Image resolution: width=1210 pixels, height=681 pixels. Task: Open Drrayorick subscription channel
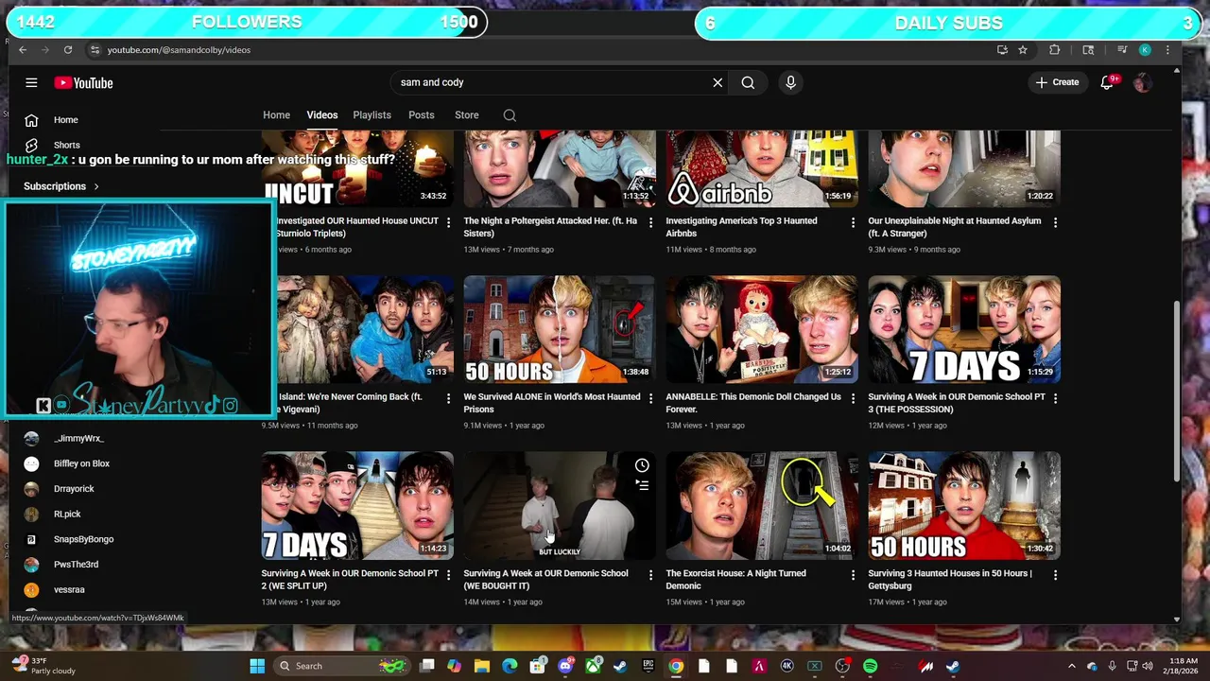[74, 489]
